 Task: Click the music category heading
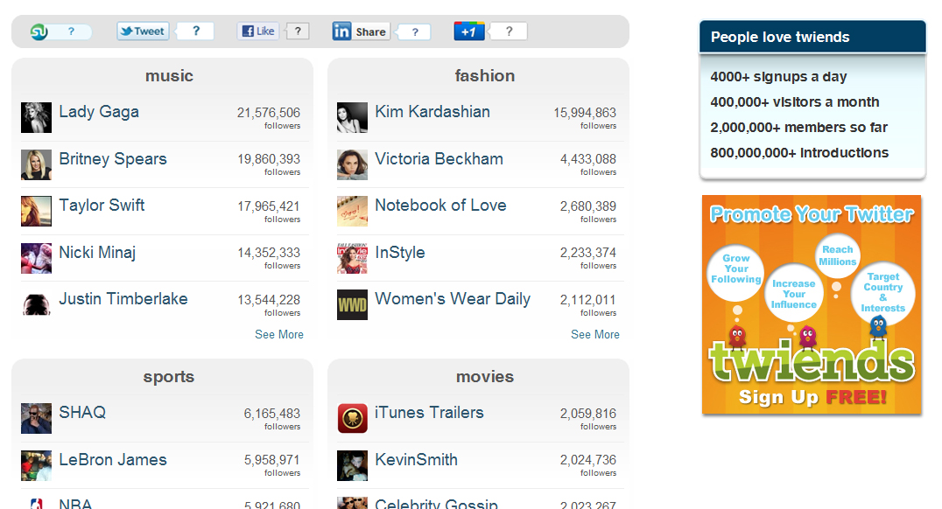(169, 76)
